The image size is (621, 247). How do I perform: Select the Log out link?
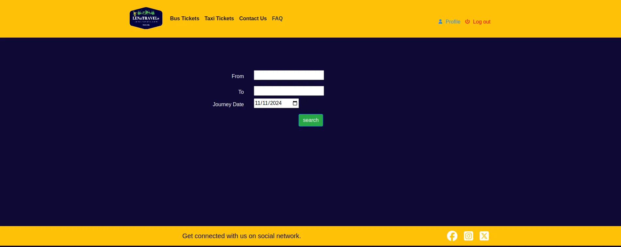tap(482, 22)
